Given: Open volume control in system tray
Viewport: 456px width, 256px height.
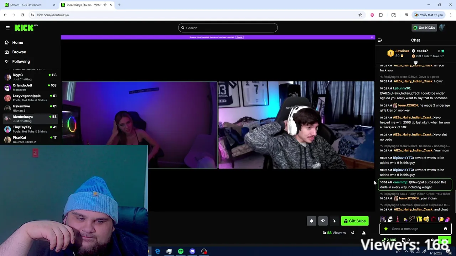Looking at the screenshot, I should pyautogui.click(x=412, y=252).
